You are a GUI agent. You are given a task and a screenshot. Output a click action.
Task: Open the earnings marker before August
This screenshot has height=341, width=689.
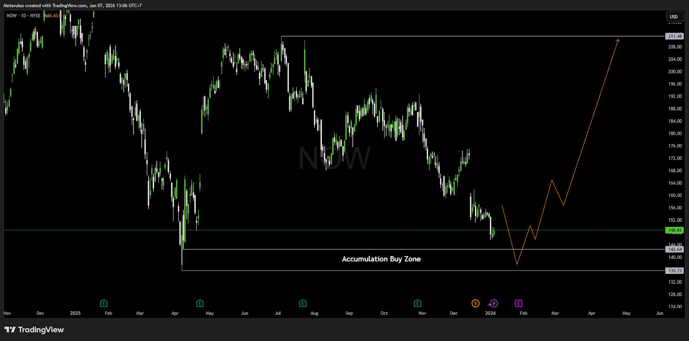click(303, 304)
